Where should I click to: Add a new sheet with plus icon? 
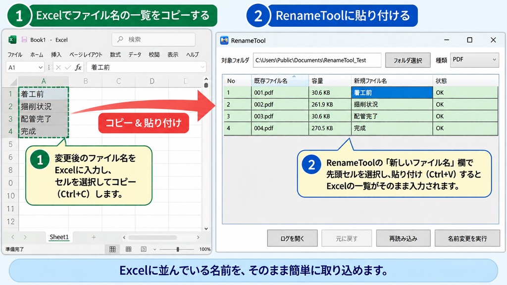pos(94,237)
